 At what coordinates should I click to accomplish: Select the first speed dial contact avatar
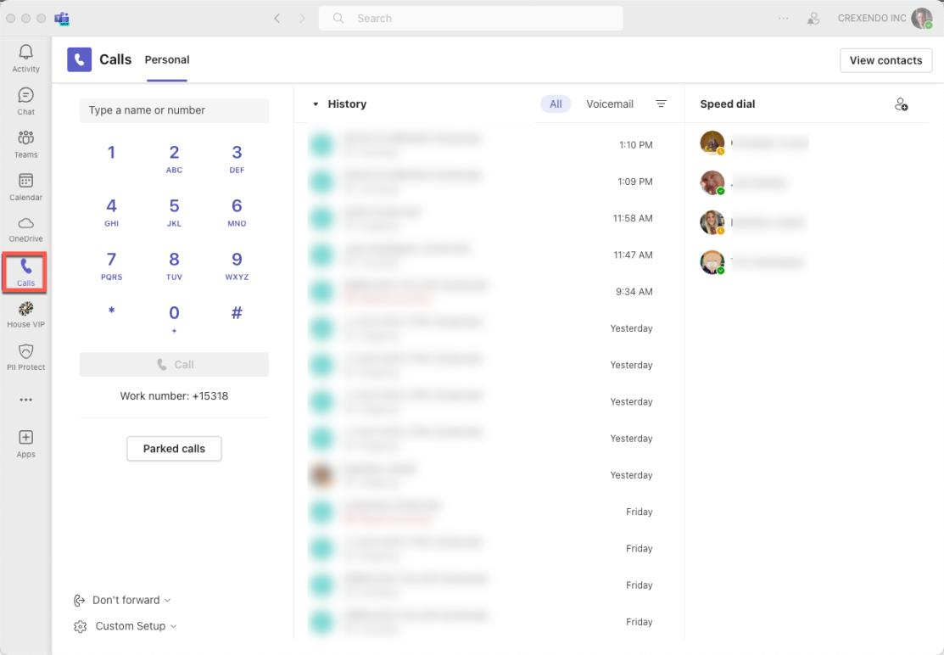(x=712, y=143)
